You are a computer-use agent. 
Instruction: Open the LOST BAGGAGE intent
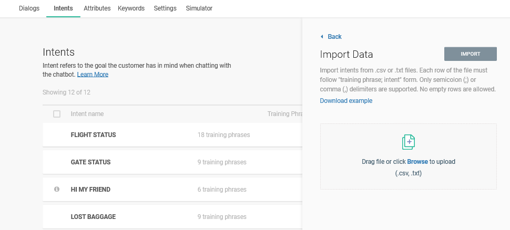tap(93, 217)
